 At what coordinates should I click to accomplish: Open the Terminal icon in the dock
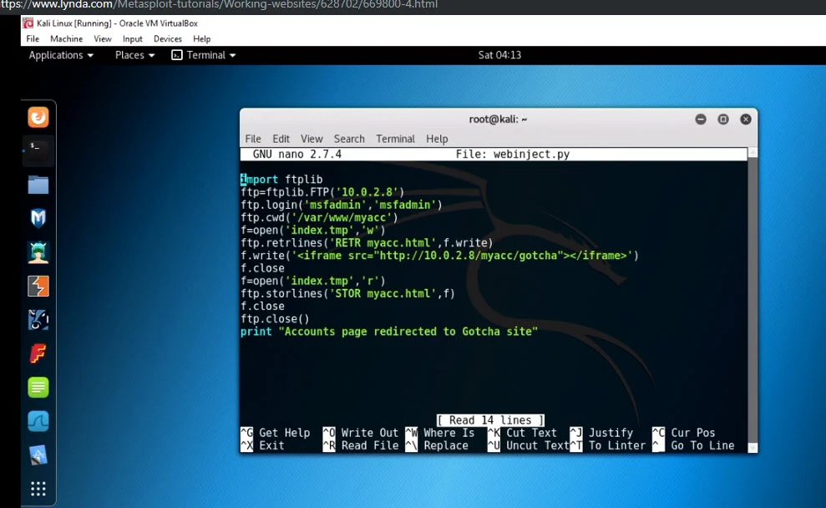point(38,150)
